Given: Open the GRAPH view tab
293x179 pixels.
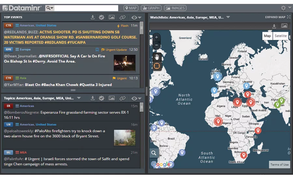Looking at the screenshot, I should click(151, 8).
